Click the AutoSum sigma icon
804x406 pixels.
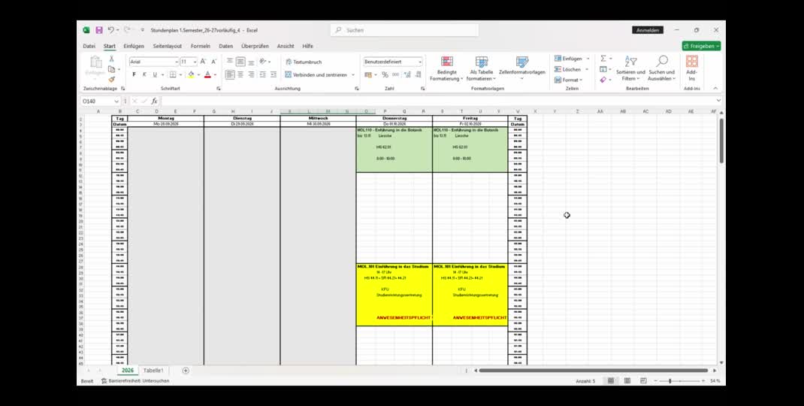click(603, 59)
